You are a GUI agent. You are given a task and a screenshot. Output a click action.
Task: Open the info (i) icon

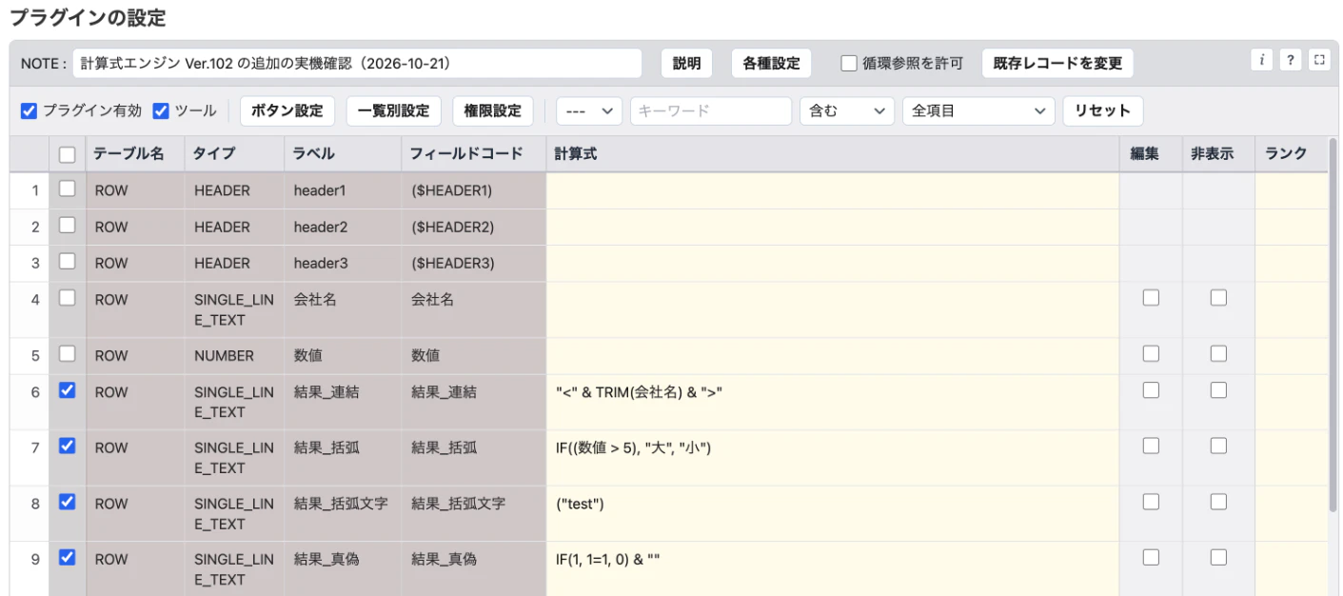click(x=1262, y=60)
